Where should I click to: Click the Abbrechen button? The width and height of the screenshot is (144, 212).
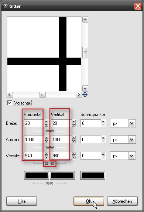[122, 201]
